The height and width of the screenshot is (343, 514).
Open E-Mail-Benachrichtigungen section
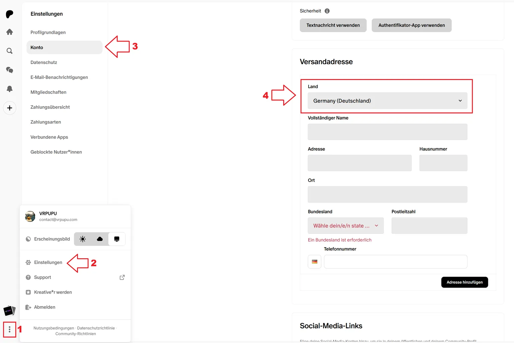[59, 77]
